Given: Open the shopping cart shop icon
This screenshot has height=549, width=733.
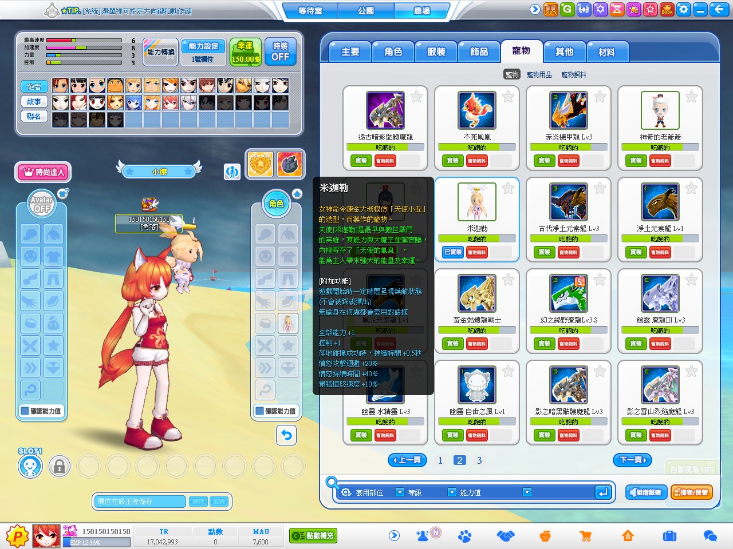Looking at the screenshot, I should pos(585,536).
